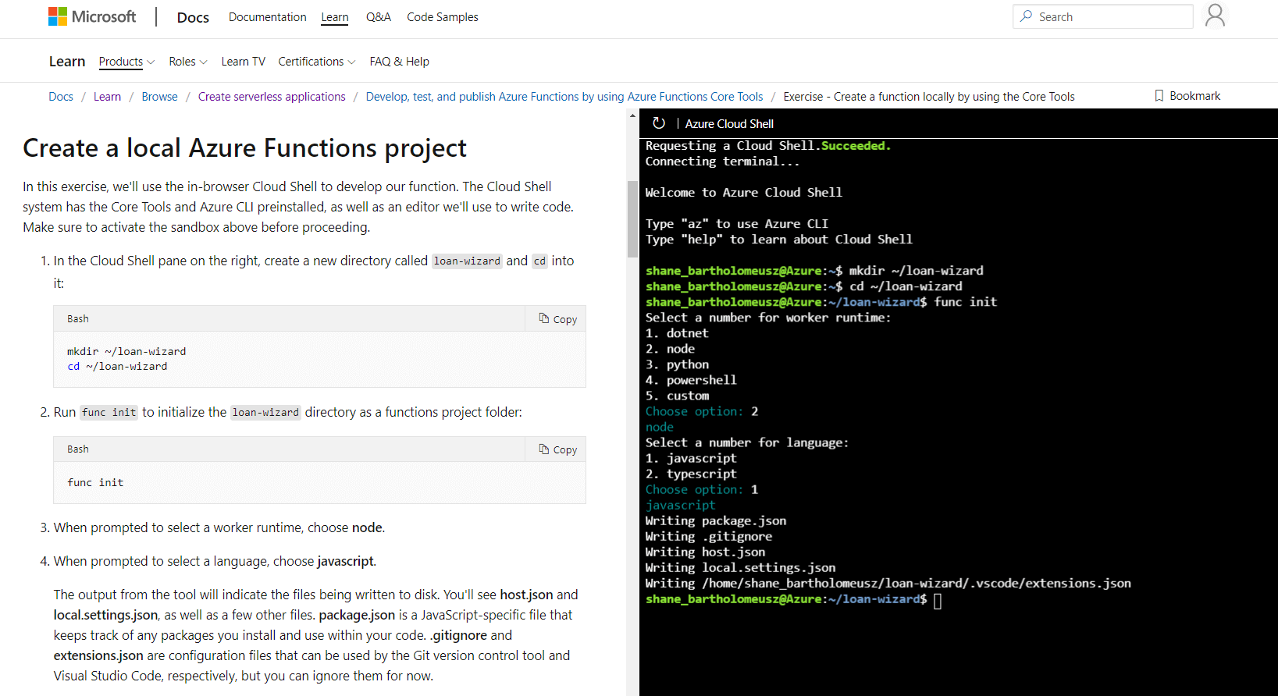The width and height of the screenshot is (1278, 696).
Task: Open the Code Samples tab
Action: 443,17
